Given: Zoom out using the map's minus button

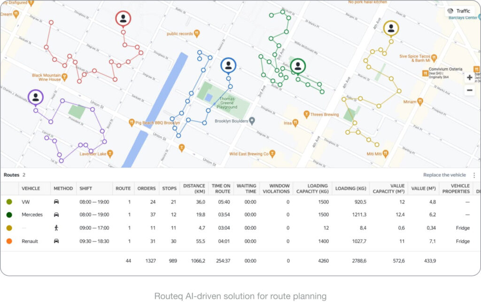Looking at the screenshot, I should point(469,91).
